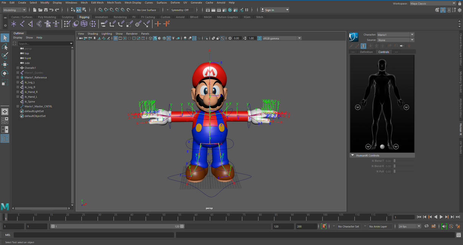Click the Create Locator shelf icon
The height and width of the screenshot is (245, 463).
click(x=14, y=24)
